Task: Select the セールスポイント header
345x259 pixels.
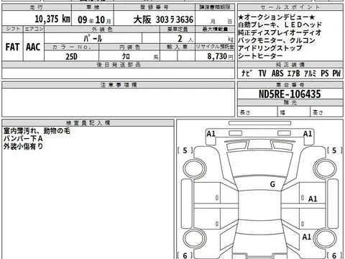Action: [290, 7]
